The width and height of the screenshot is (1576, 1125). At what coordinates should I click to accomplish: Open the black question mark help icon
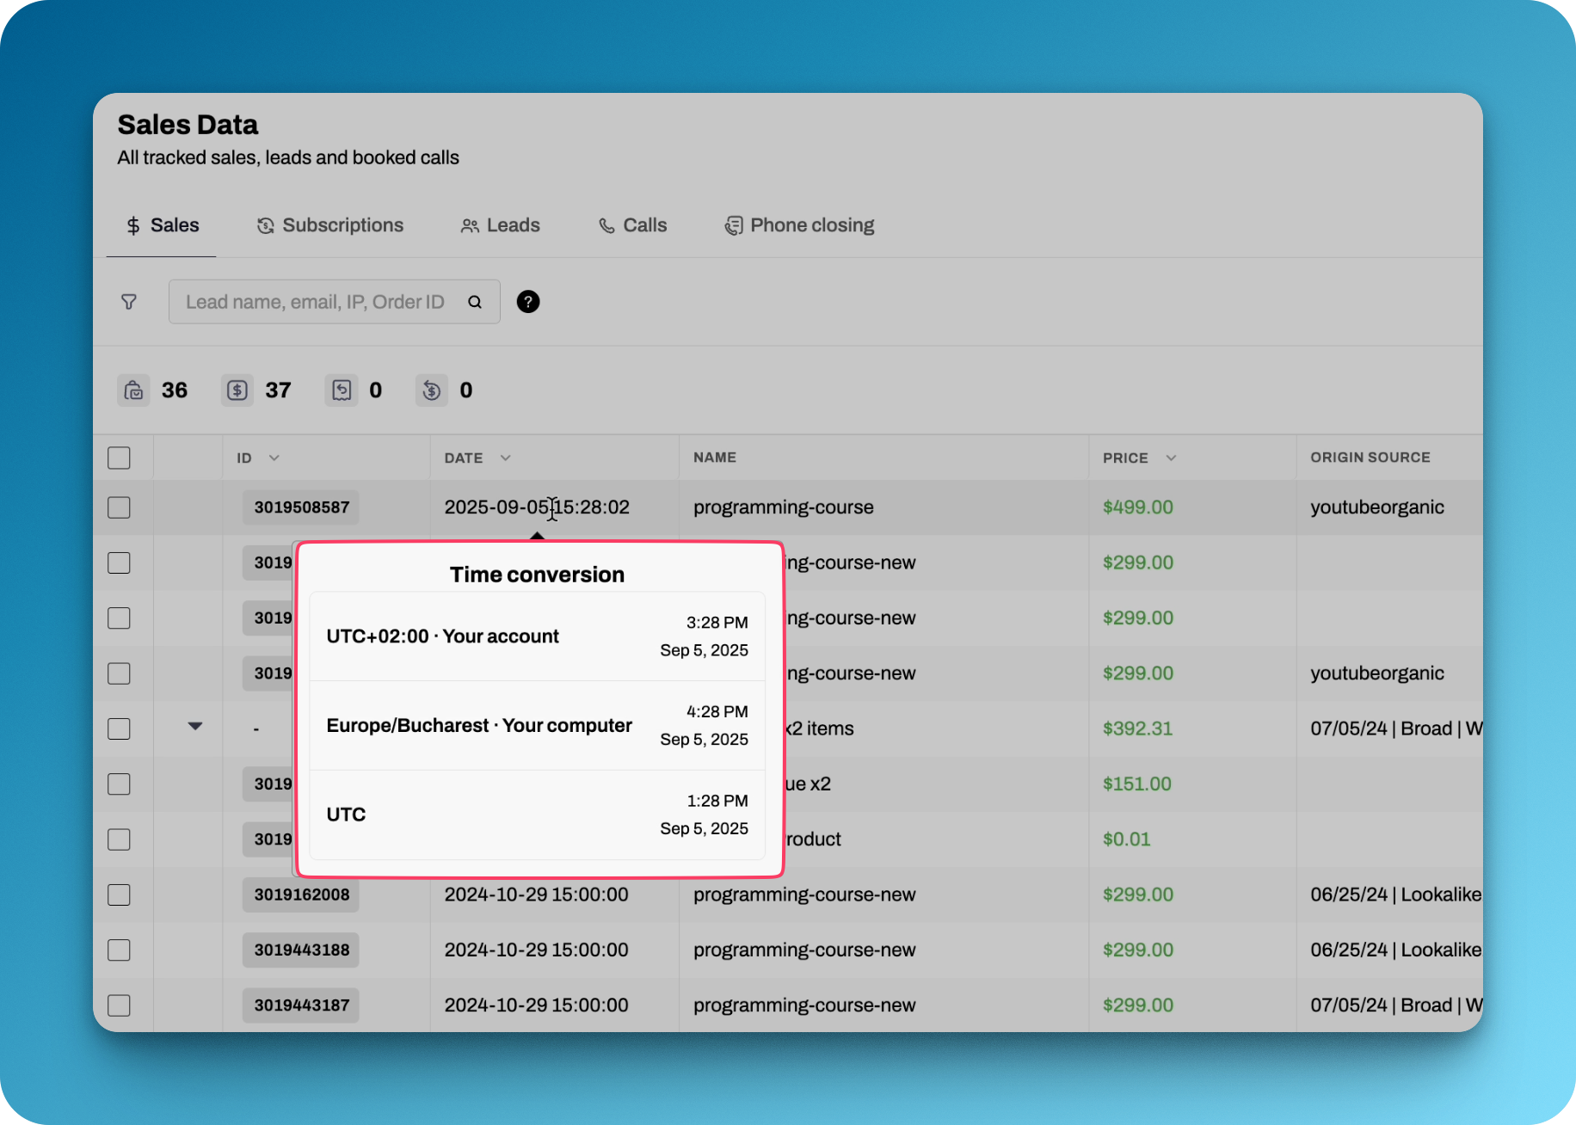pos(528,302)
